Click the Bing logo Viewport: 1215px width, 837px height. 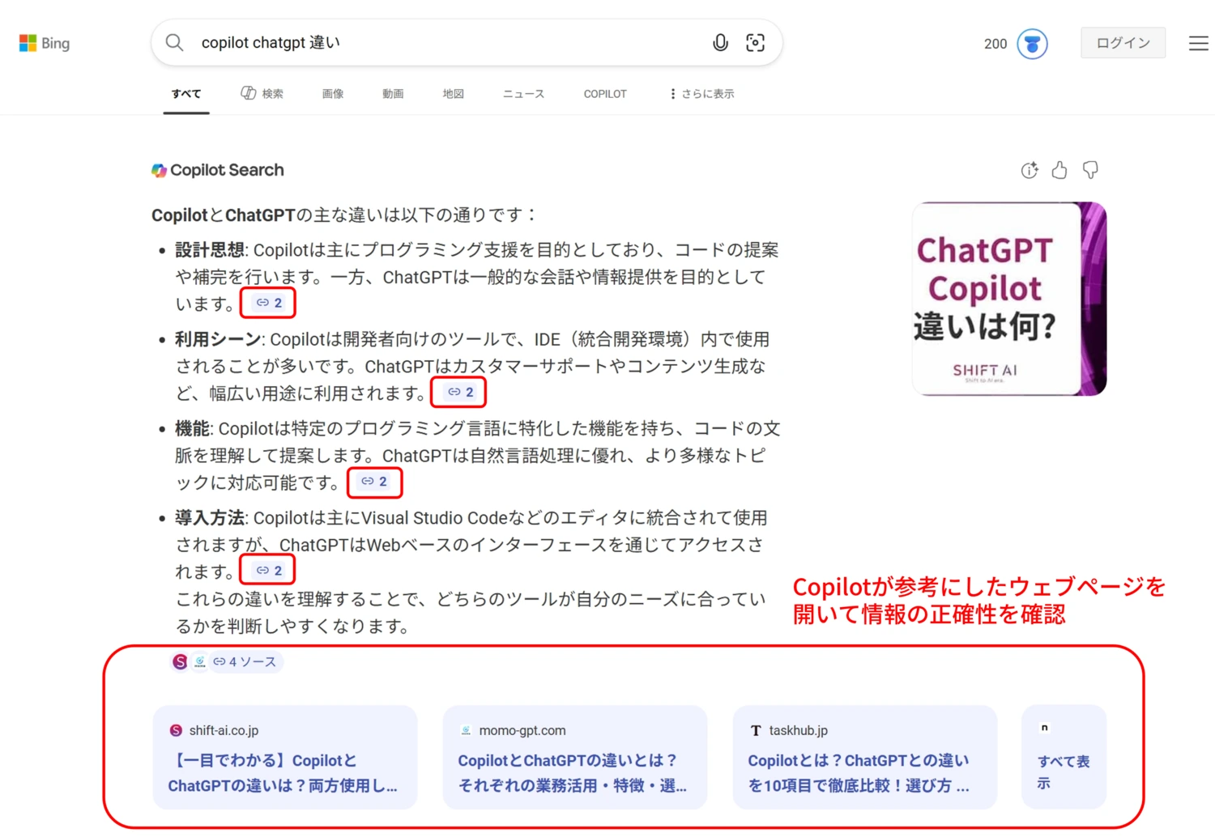point(44,43)
